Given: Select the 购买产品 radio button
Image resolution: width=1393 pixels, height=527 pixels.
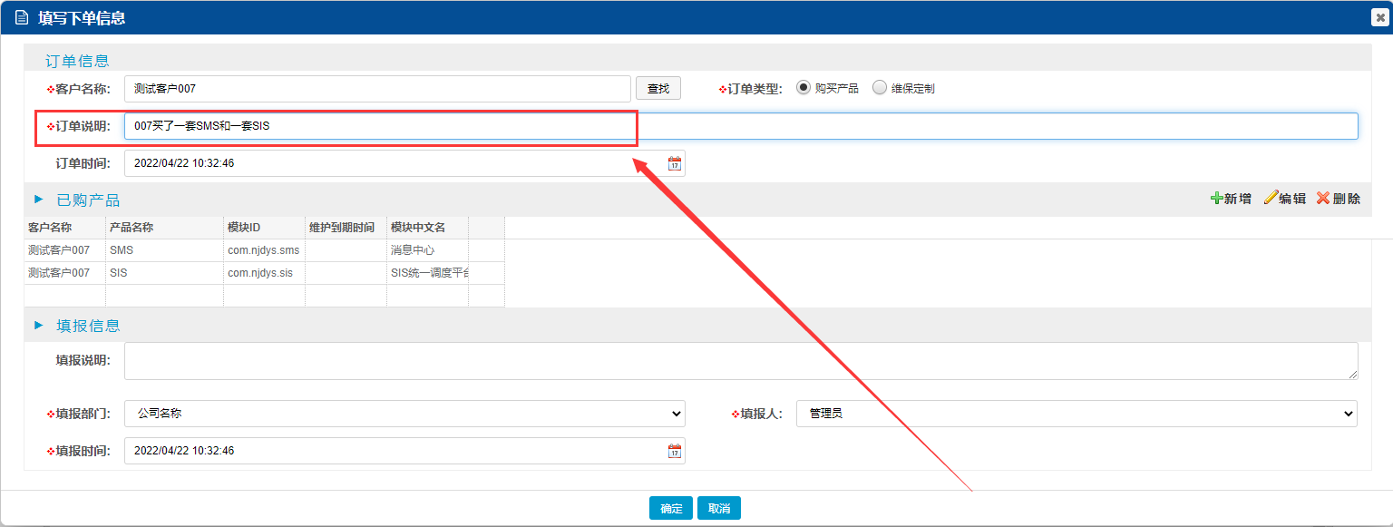Looking at the screenshot, I should coord(803,88).
